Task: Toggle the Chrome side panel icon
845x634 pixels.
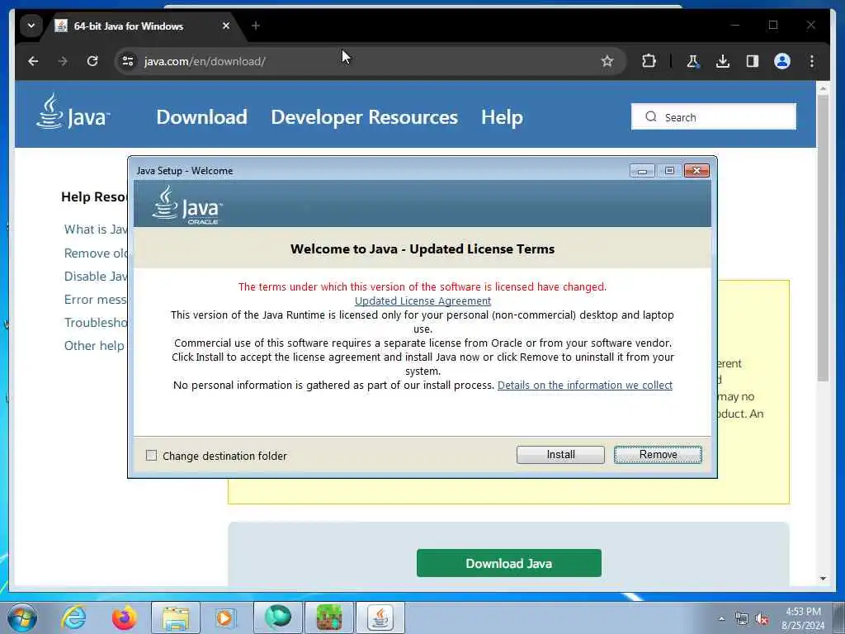Action: click(x=753, y=61)
